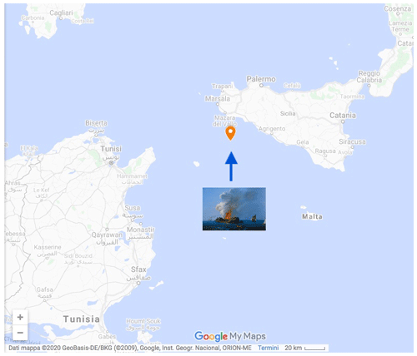Click the Reggio Calabria label
Viewport: 417px width, 356px height.
tap(369, 77)
